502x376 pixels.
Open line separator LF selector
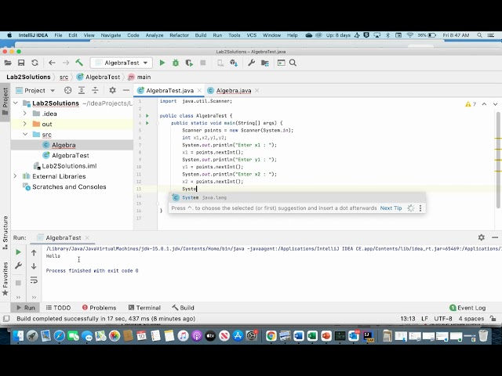[424, 319]
